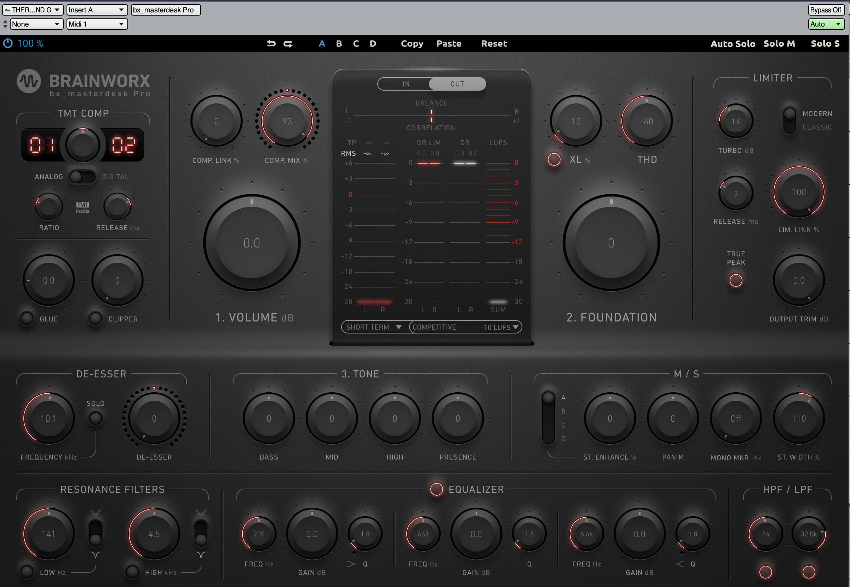This screenshot has width=850, height=587.
Task: Open the THER...ND G track dropdown
Action: (x=33, y=10)
